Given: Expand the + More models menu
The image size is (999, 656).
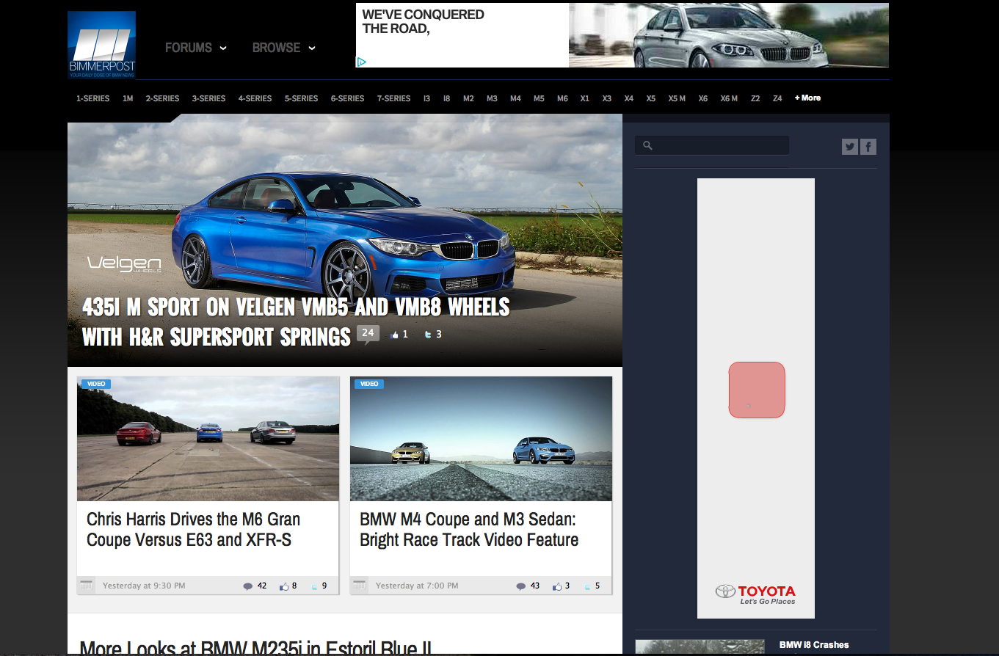Looking at the screenshot, I should coord(807,98).
